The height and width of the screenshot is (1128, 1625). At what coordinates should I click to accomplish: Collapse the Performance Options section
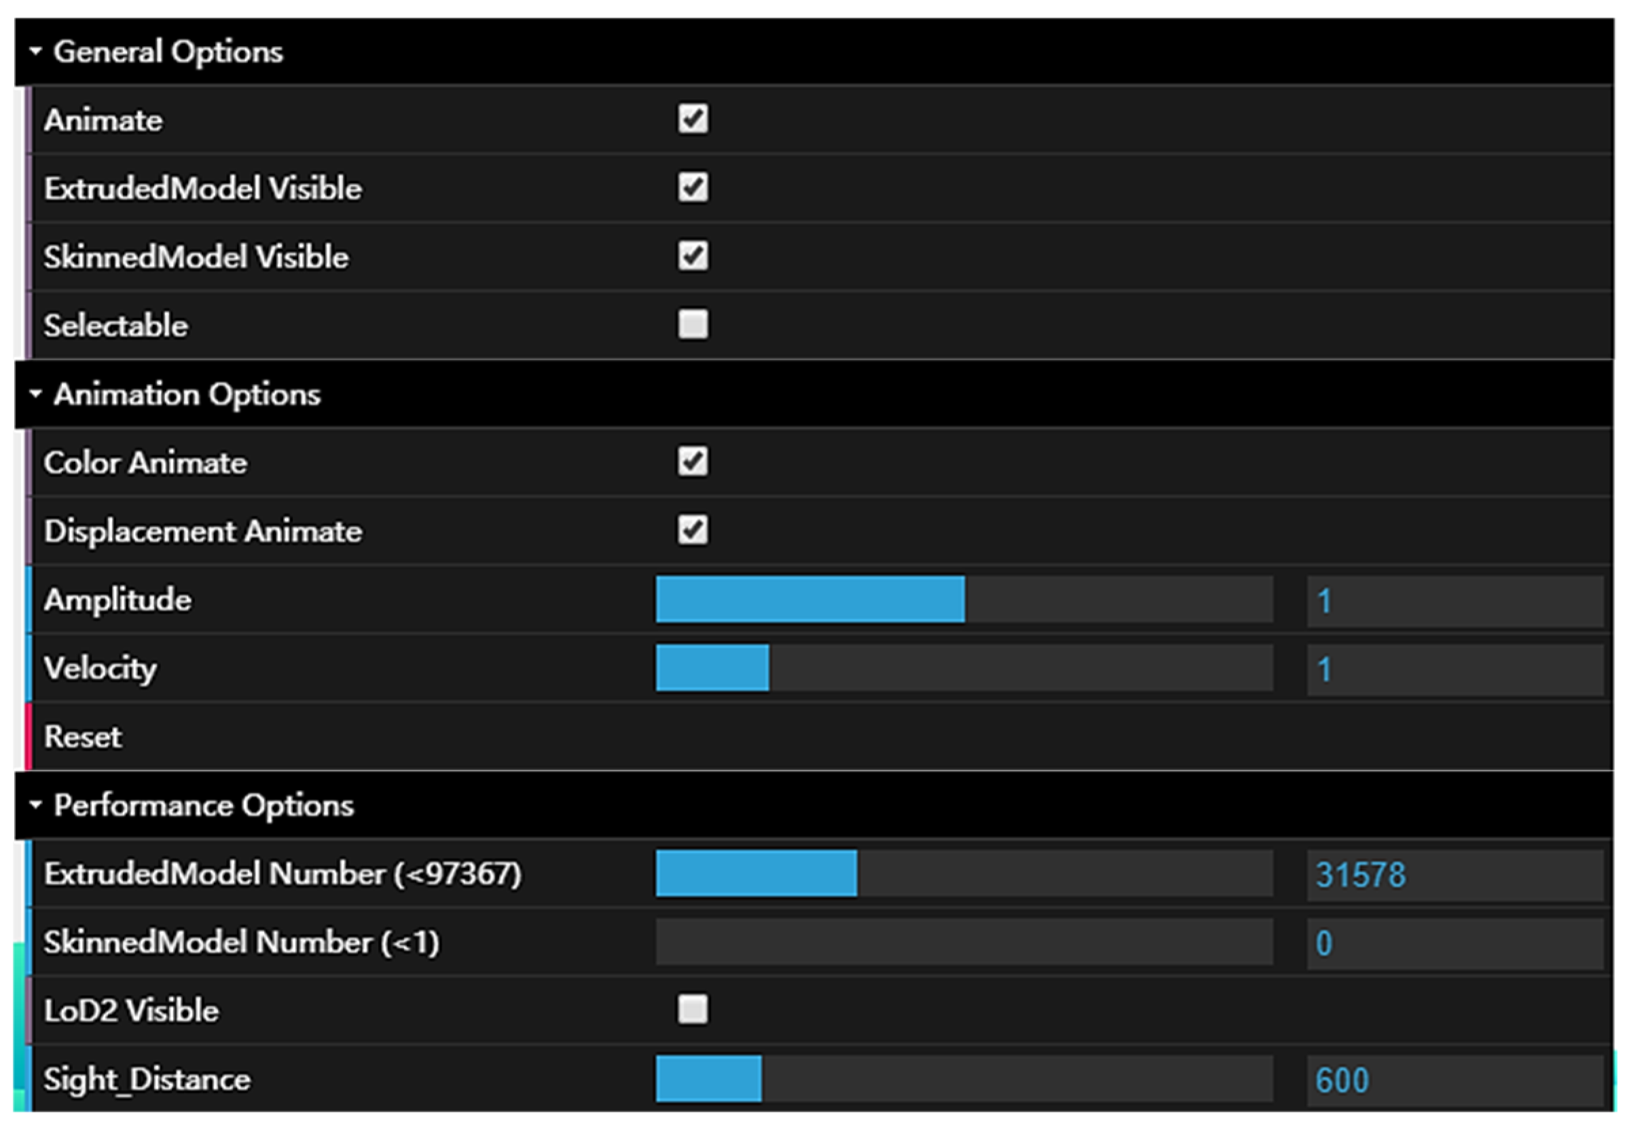tap(35, 805)
